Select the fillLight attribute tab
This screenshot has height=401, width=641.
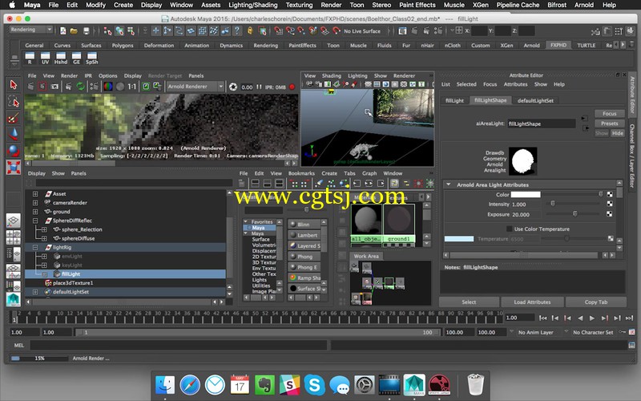click(454, 100)
